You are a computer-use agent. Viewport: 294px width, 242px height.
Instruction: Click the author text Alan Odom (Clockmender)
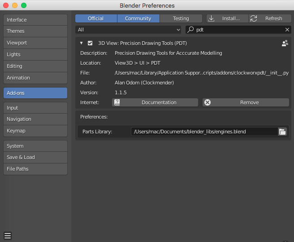coord(144,83)
